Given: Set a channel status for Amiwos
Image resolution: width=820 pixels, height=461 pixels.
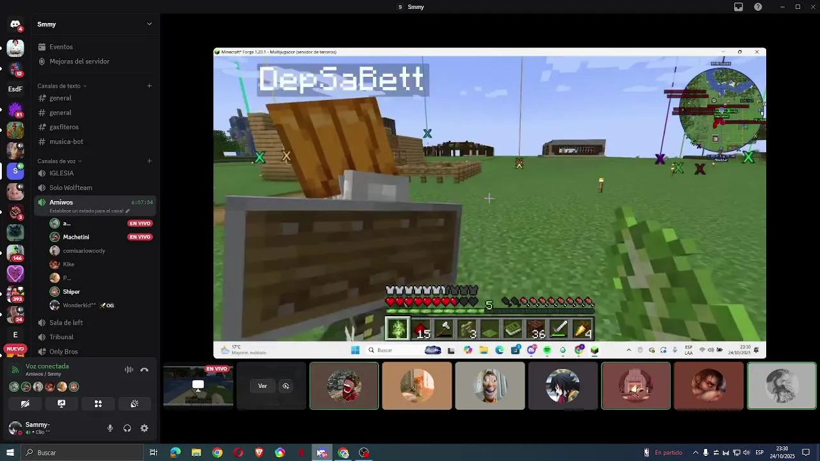Looking at the screenshot, I should [90, 211].
